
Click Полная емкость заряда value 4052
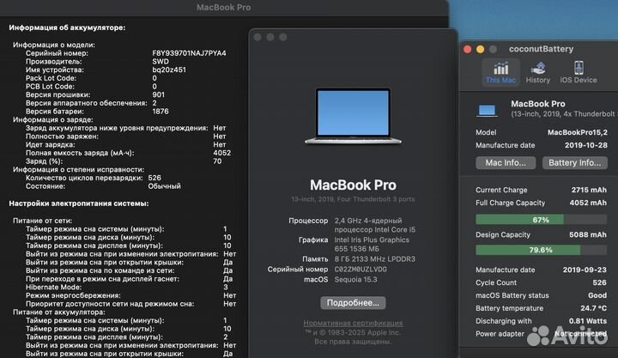click(222, 153)
